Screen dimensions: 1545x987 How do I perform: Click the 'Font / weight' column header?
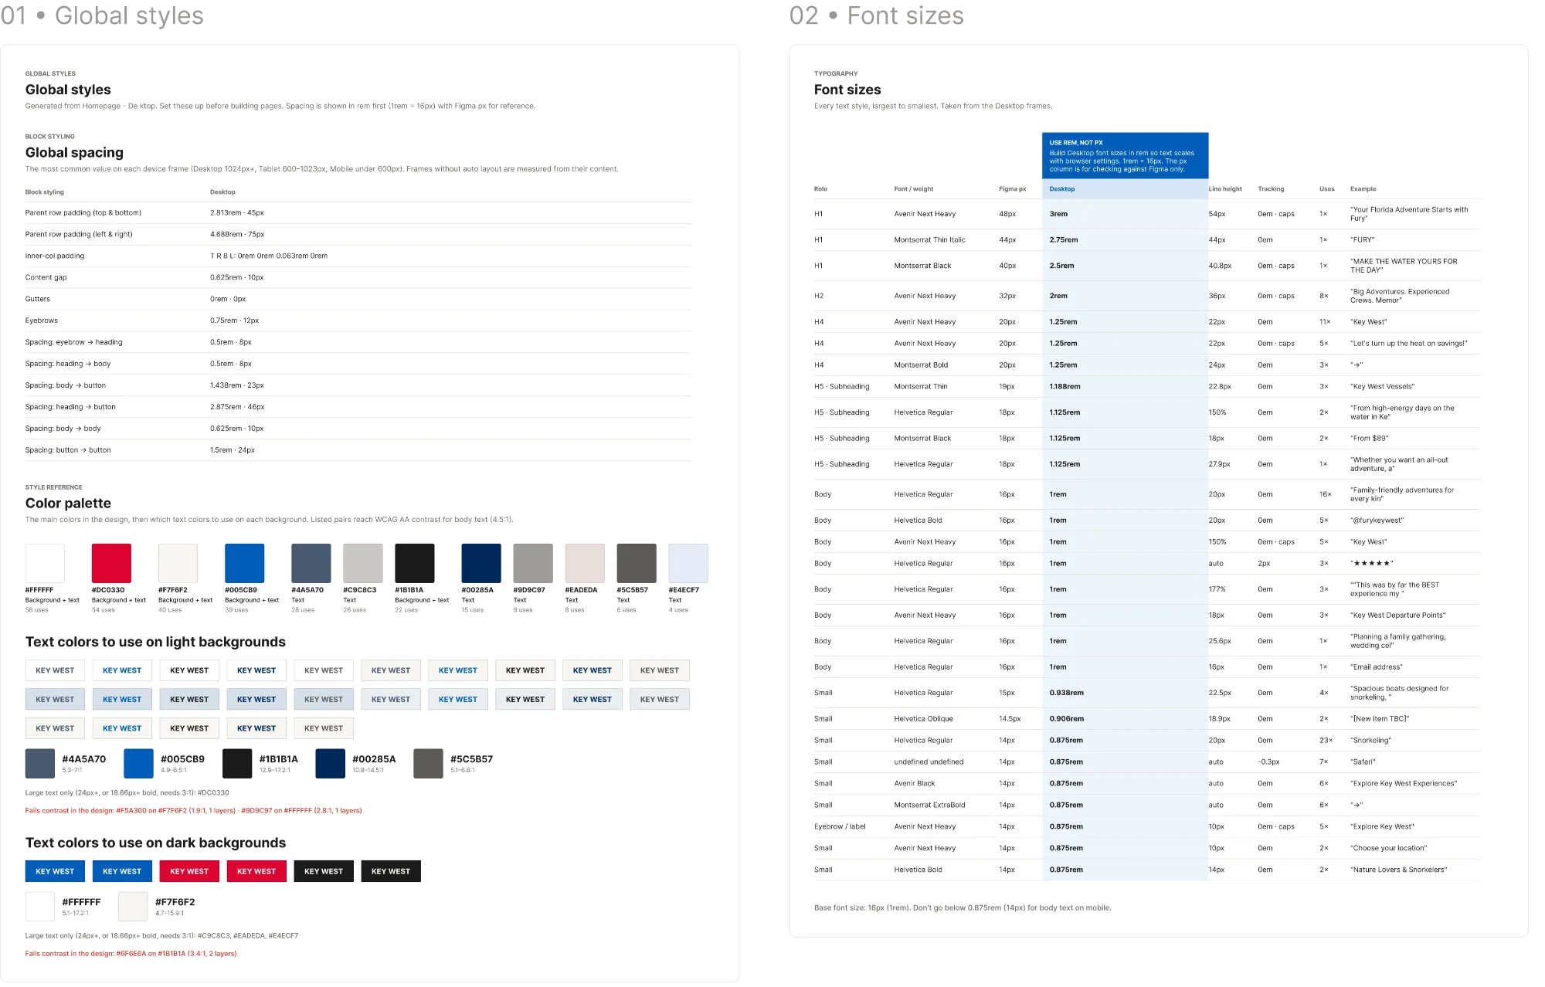[914, 189]
